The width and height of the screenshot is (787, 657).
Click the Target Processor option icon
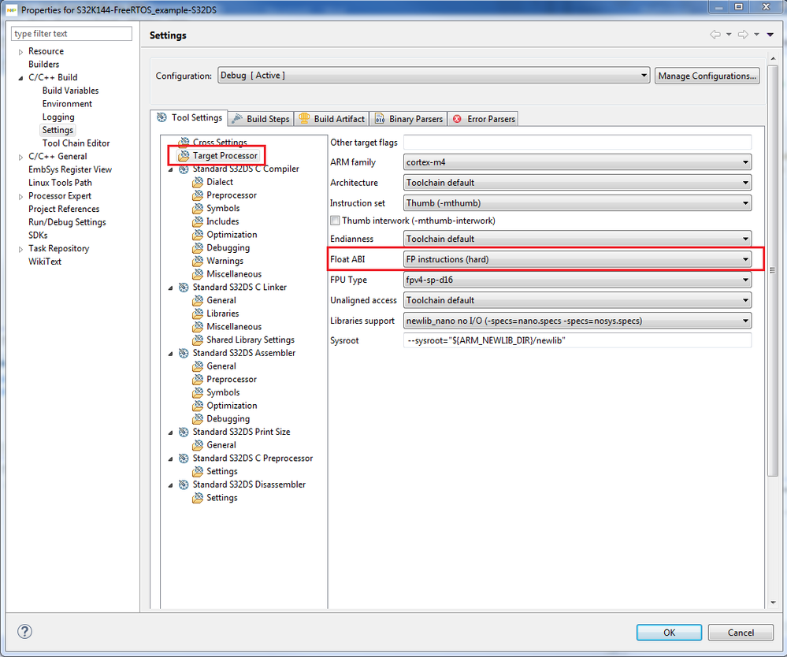[184, 156]
